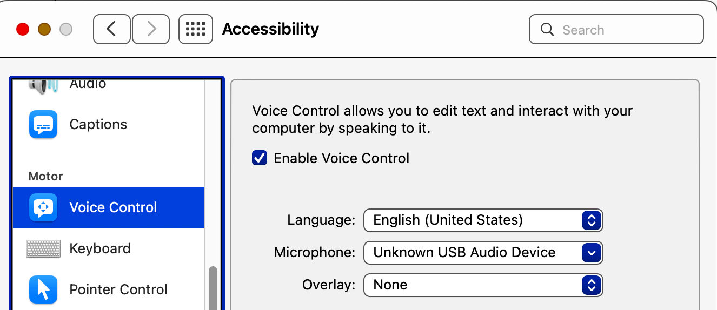Click the Search input field
Image resolution: width=717 pixels, height=310 pixels.
coord(616,29)
